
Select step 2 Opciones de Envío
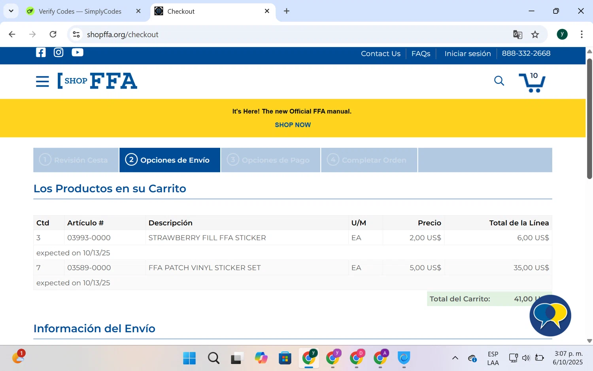pos(170,160)
